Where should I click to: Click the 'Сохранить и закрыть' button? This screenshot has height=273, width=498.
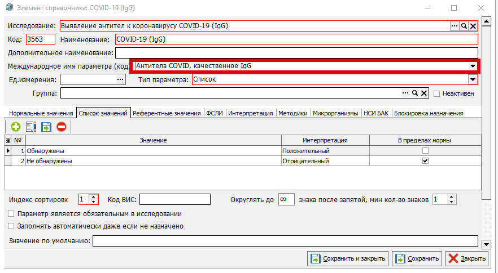(348, 259)
